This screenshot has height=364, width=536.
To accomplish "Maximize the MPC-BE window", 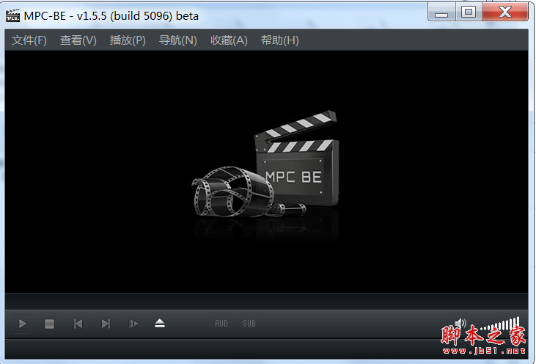I will pyautogui.click(x=469, y=12).
